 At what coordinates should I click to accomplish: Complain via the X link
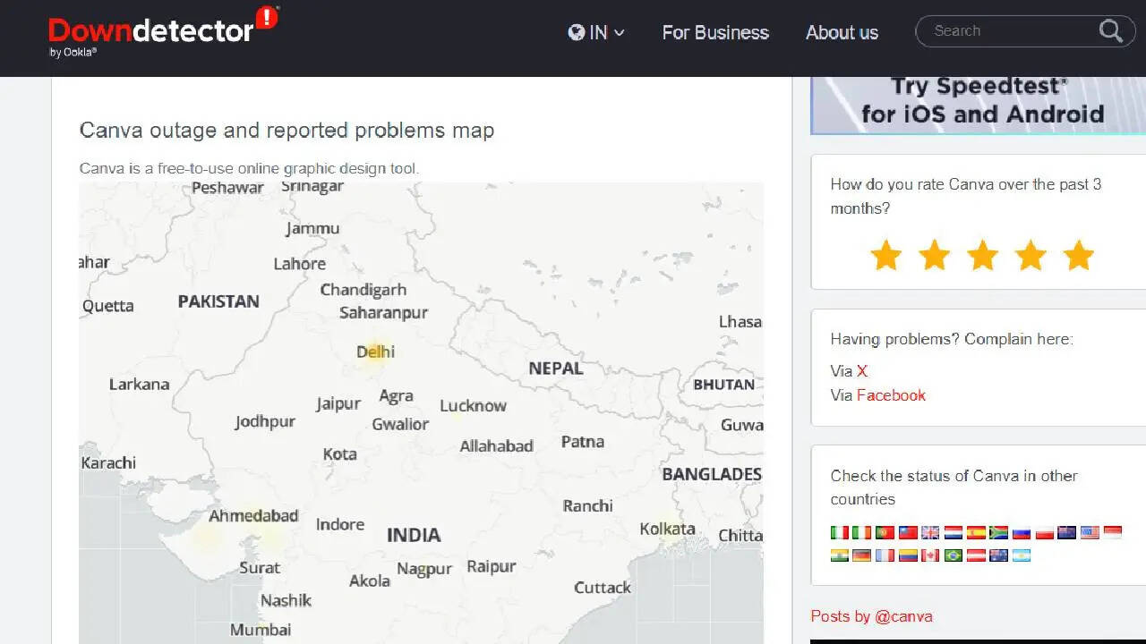pos(861,371)
